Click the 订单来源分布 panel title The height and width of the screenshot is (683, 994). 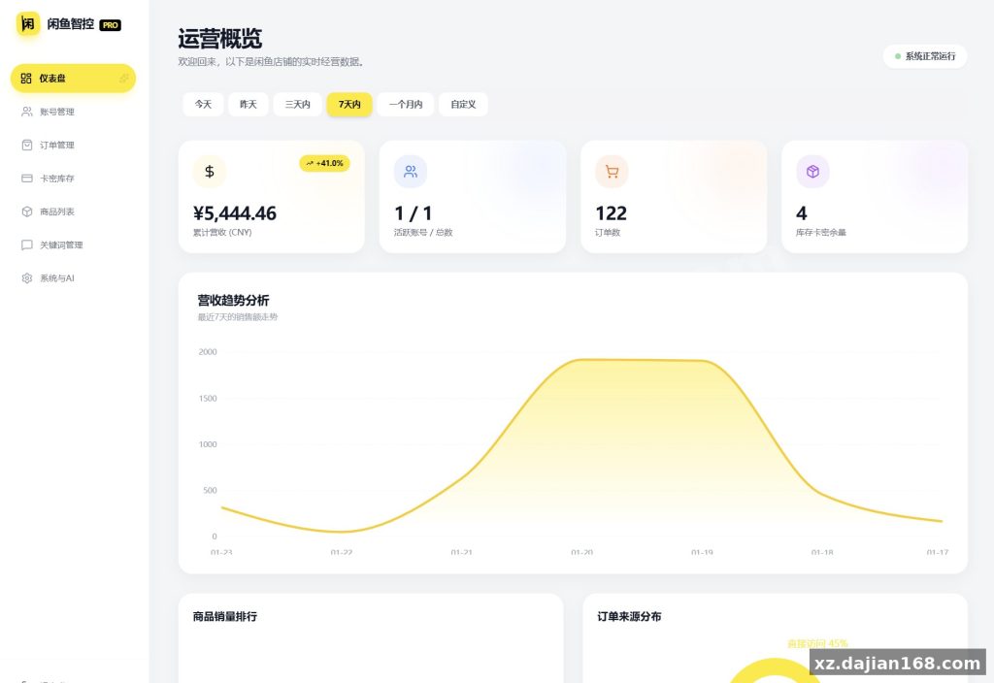(629, 616)
